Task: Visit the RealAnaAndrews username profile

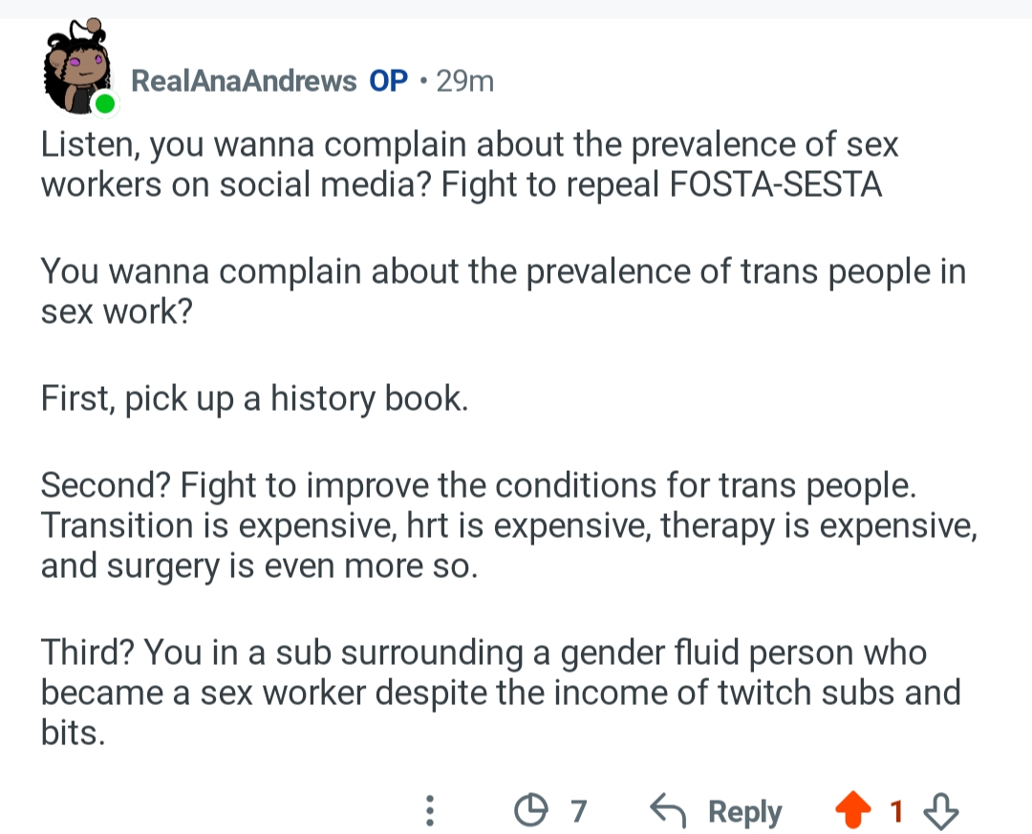Action: [x=243, y=81]
